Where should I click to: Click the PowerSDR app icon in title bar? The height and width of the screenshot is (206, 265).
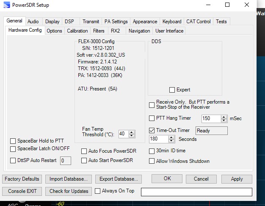click(x=7, y=5)
